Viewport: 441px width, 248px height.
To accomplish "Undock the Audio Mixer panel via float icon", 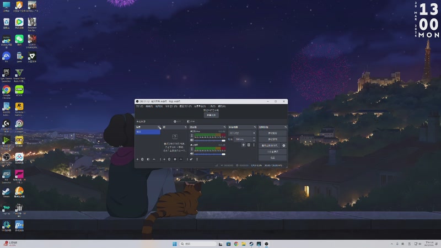I will (x=224, y=127).
